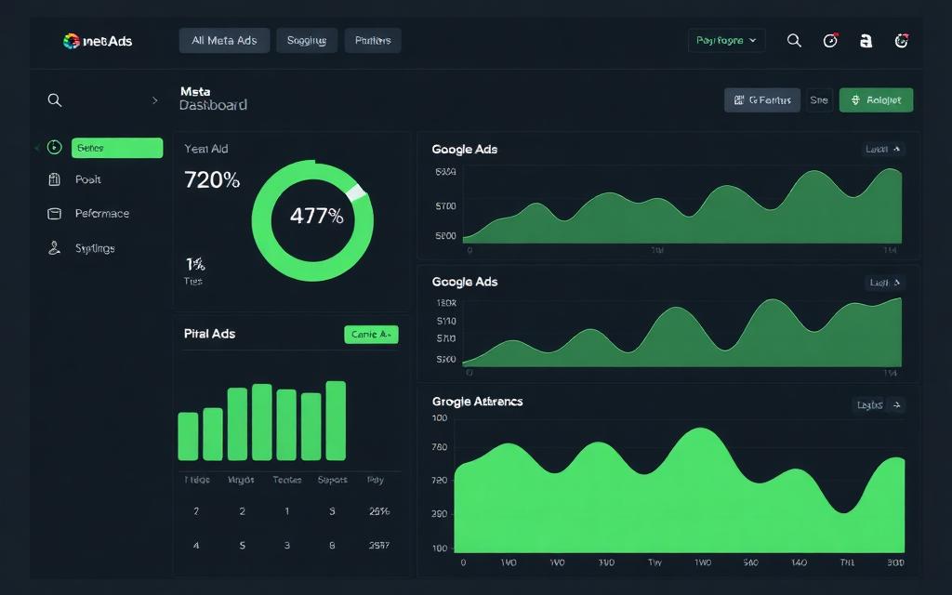
Task: Click the green button in Pital Ads panel
Action: 371,335
